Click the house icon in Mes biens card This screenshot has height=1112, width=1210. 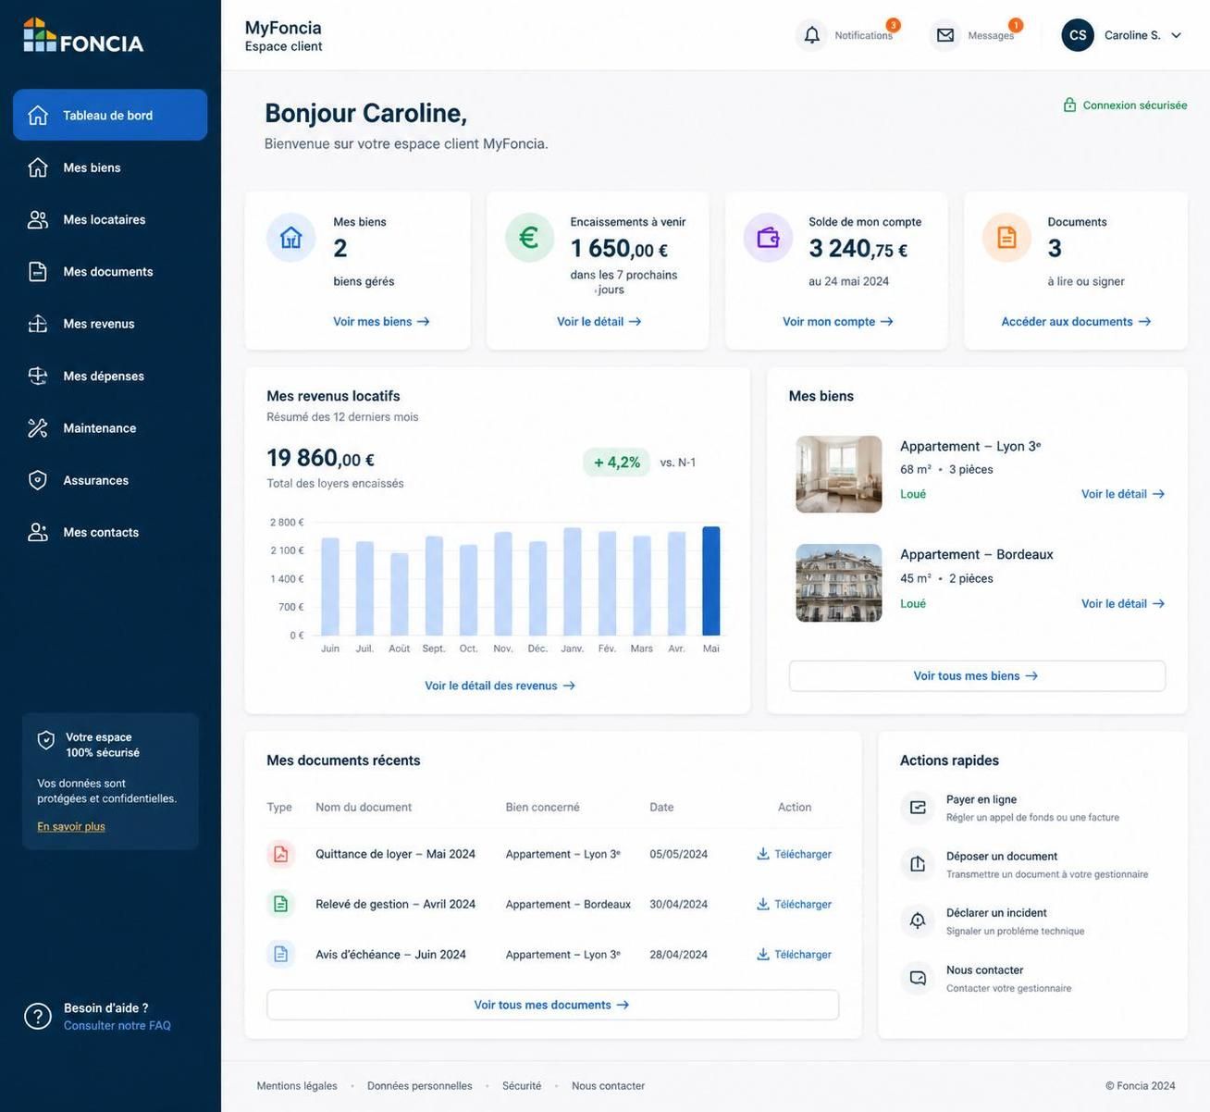(x=291, y=238)
